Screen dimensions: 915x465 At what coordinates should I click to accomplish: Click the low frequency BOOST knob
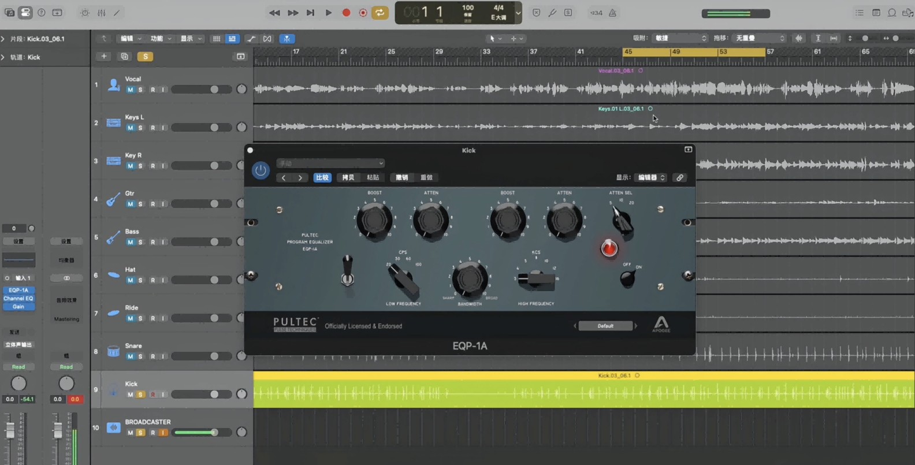[x=374, y=220]
